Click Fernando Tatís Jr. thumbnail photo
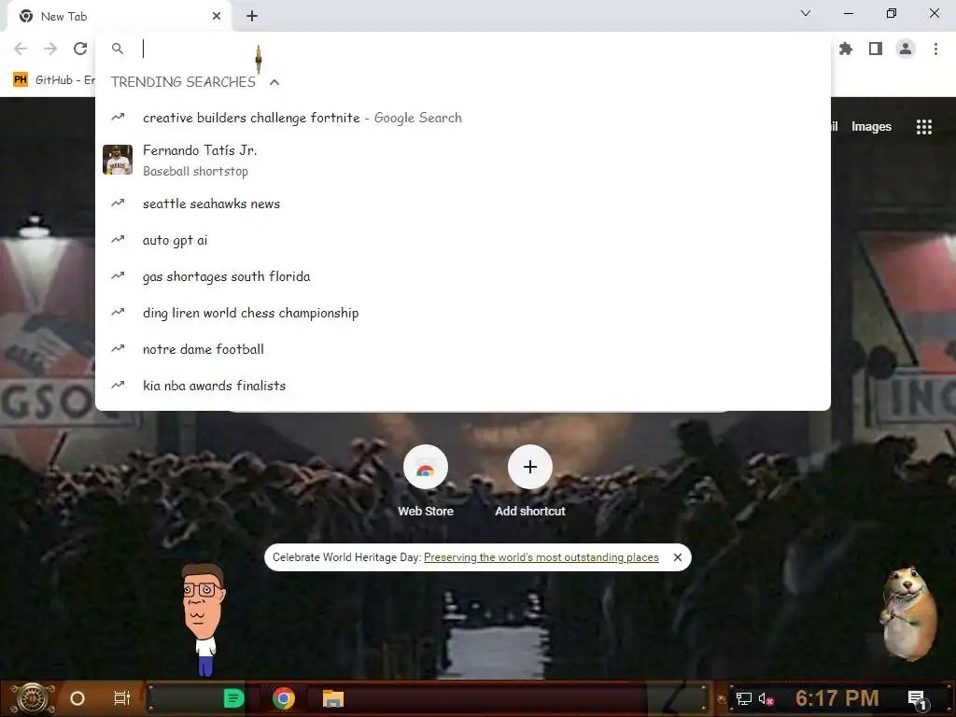This screenshot has height=717, width=956. coord(118,160)
